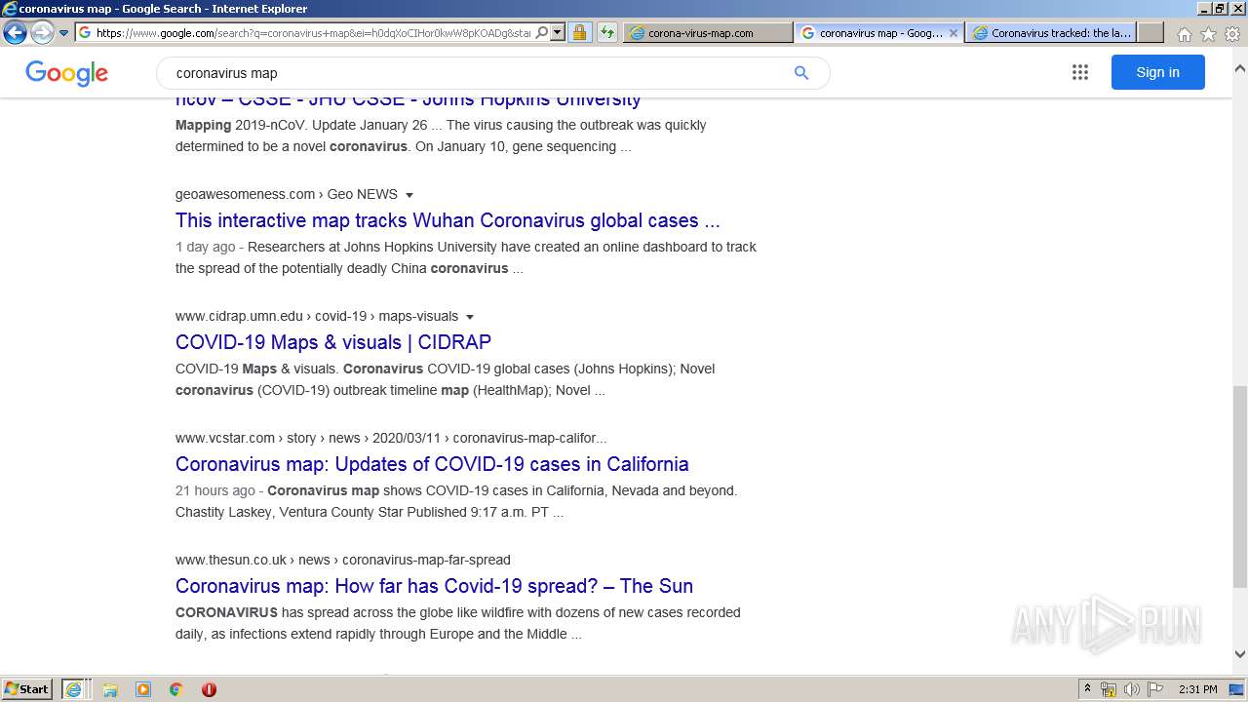Screen dimensions: 1248x702
Task: Open COVID-19 Maps & visuals CIDRAP link
Action: (333, 342)
